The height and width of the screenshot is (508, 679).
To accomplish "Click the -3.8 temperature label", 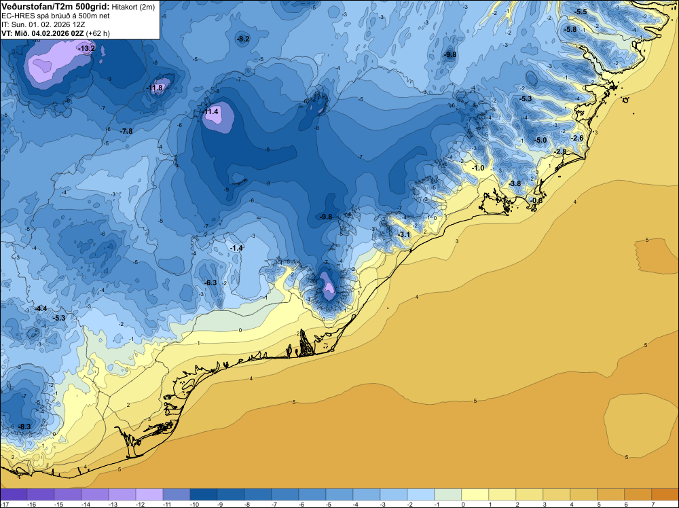I will (515, 183).
